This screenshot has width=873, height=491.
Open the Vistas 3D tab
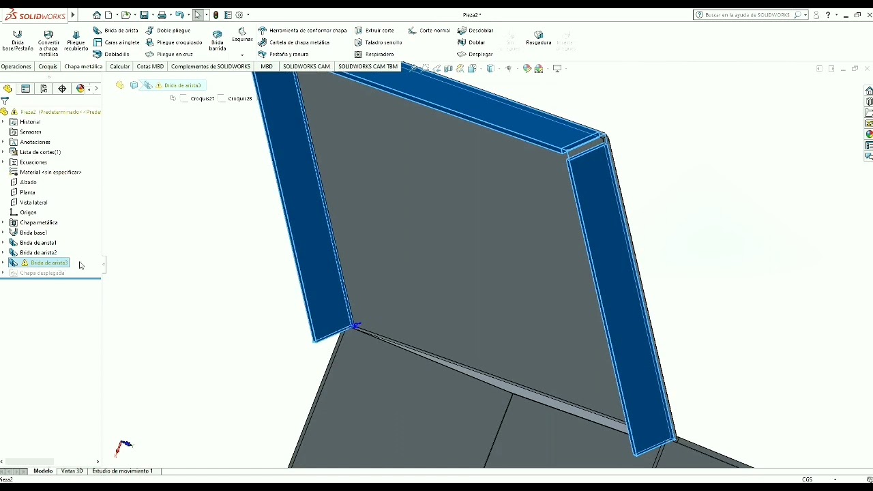point(72,471)
